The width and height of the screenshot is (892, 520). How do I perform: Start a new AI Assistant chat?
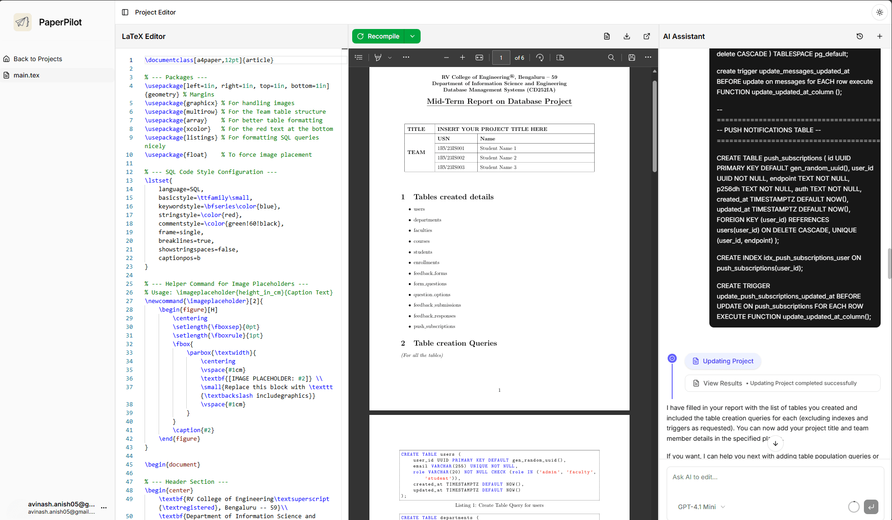(x=880, y=36)
